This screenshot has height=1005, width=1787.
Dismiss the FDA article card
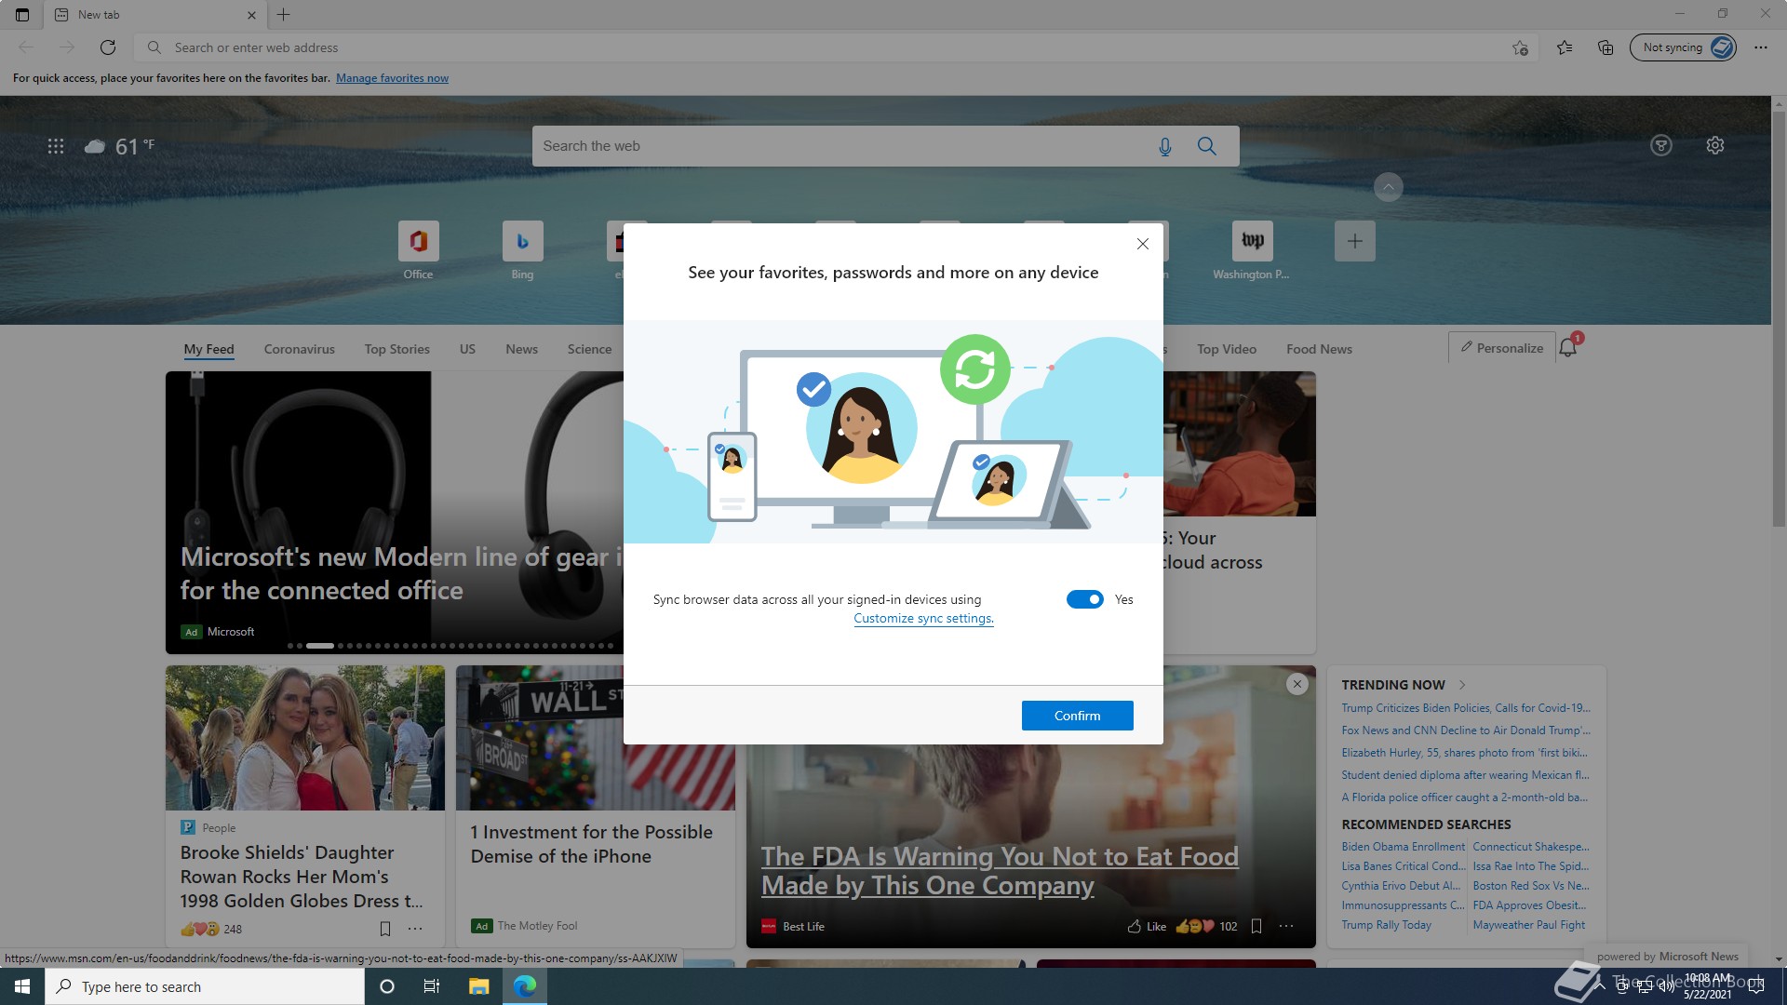pyautogui.click(x=1297, y=684)
